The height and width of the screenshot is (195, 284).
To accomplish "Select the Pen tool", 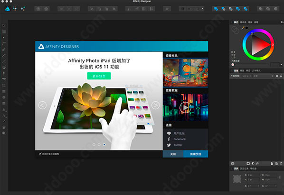I will (4, 49).
